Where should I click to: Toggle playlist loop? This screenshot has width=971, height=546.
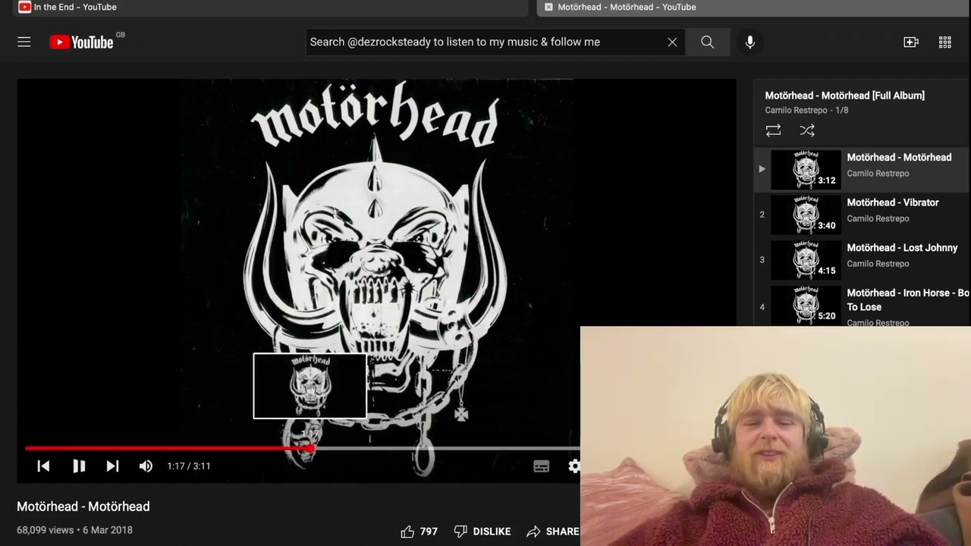(773, 131)
